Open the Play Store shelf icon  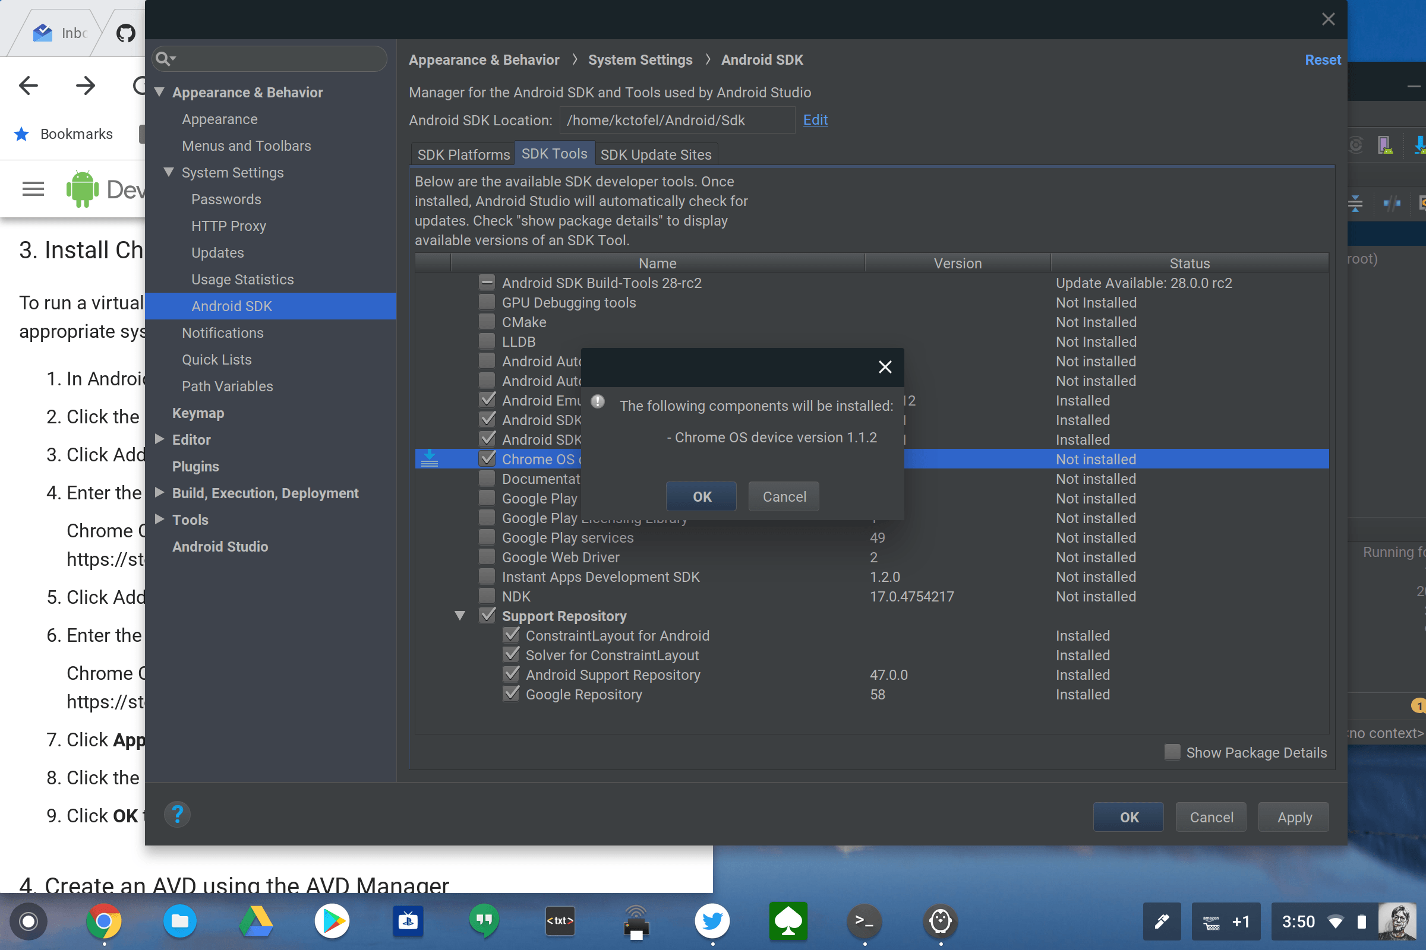point(332,921)
